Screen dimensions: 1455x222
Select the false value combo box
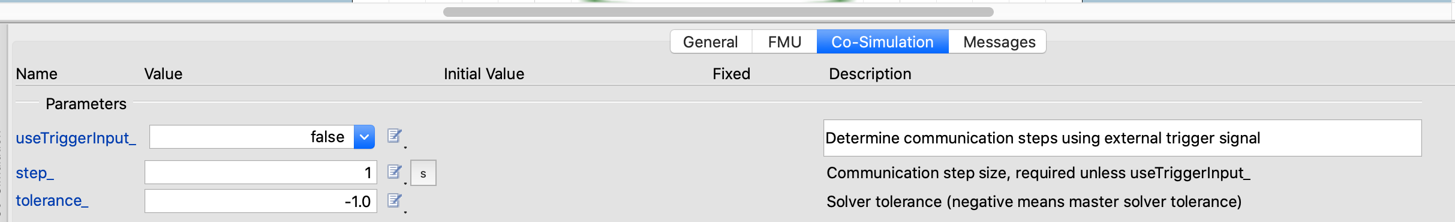[262, 137]
